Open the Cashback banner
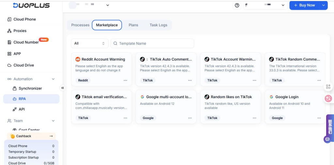Image resolution: width=334 pixels, height=165 pixels. pos(31,136)
